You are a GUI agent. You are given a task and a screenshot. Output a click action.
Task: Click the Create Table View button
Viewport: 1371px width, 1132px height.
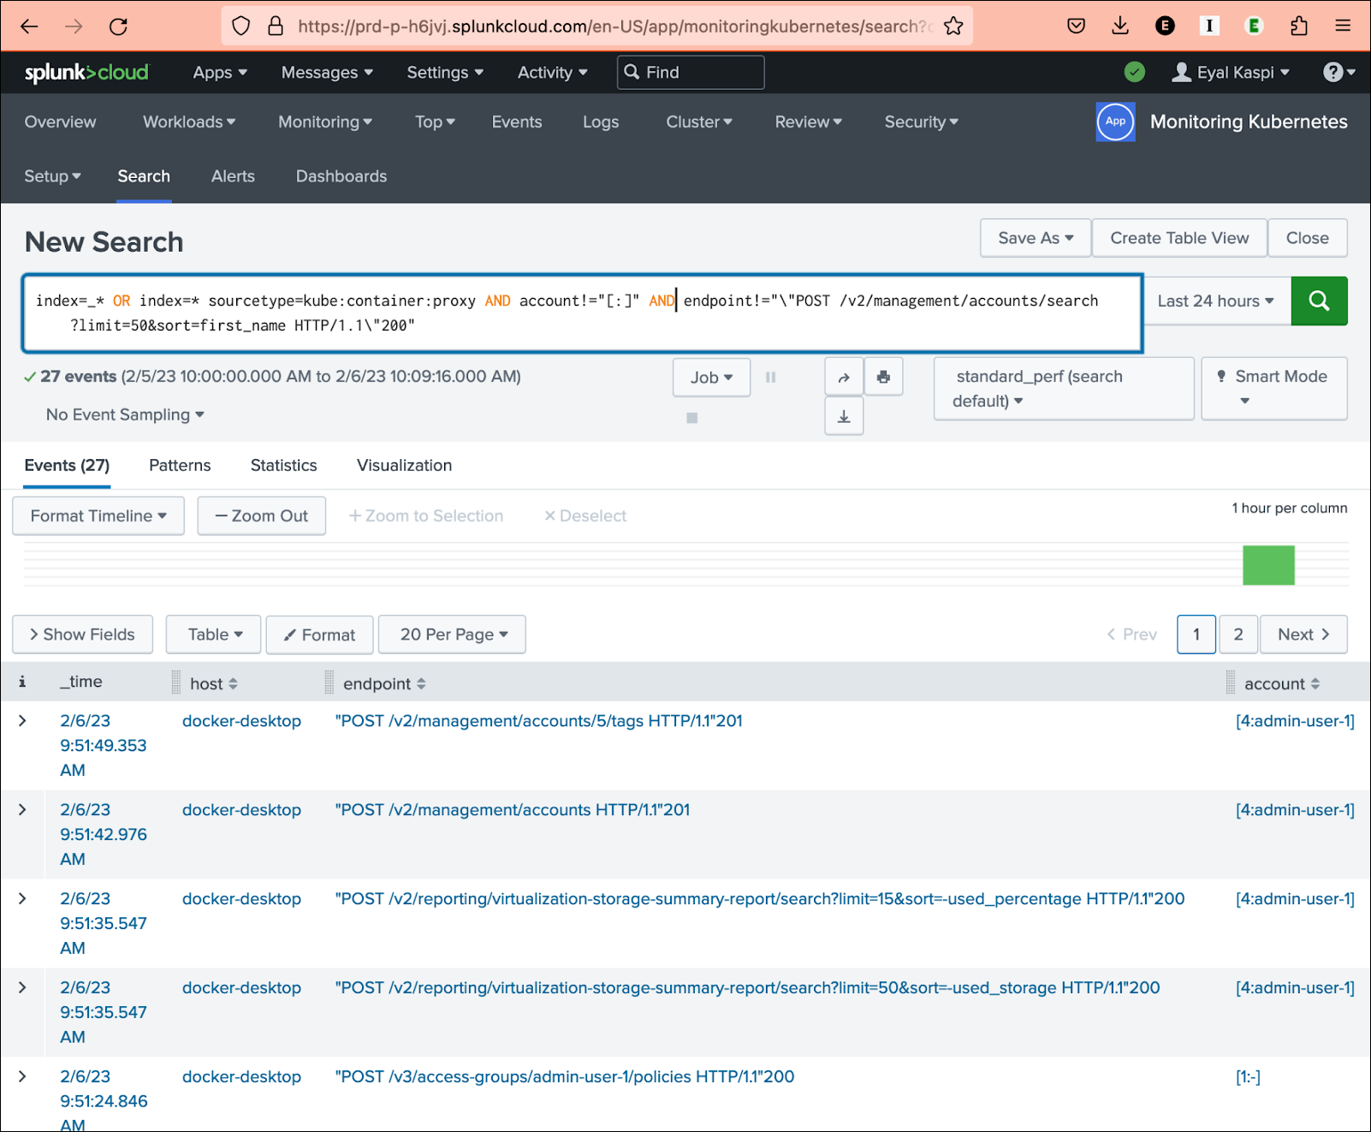click(x=1178, y=238)
